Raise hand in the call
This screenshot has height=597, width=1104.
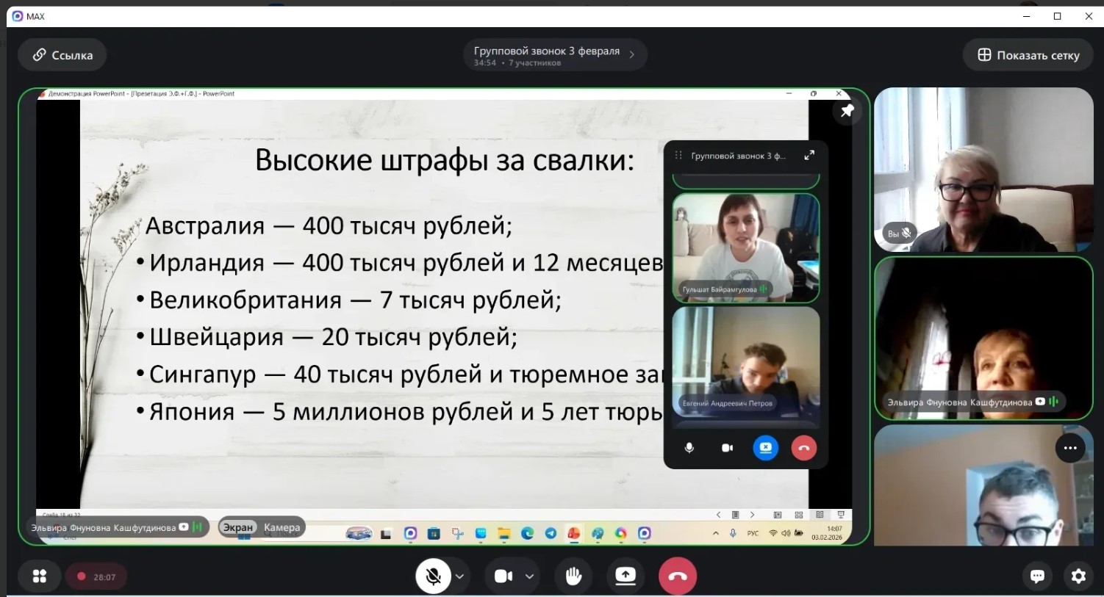(x=573, y=576)
